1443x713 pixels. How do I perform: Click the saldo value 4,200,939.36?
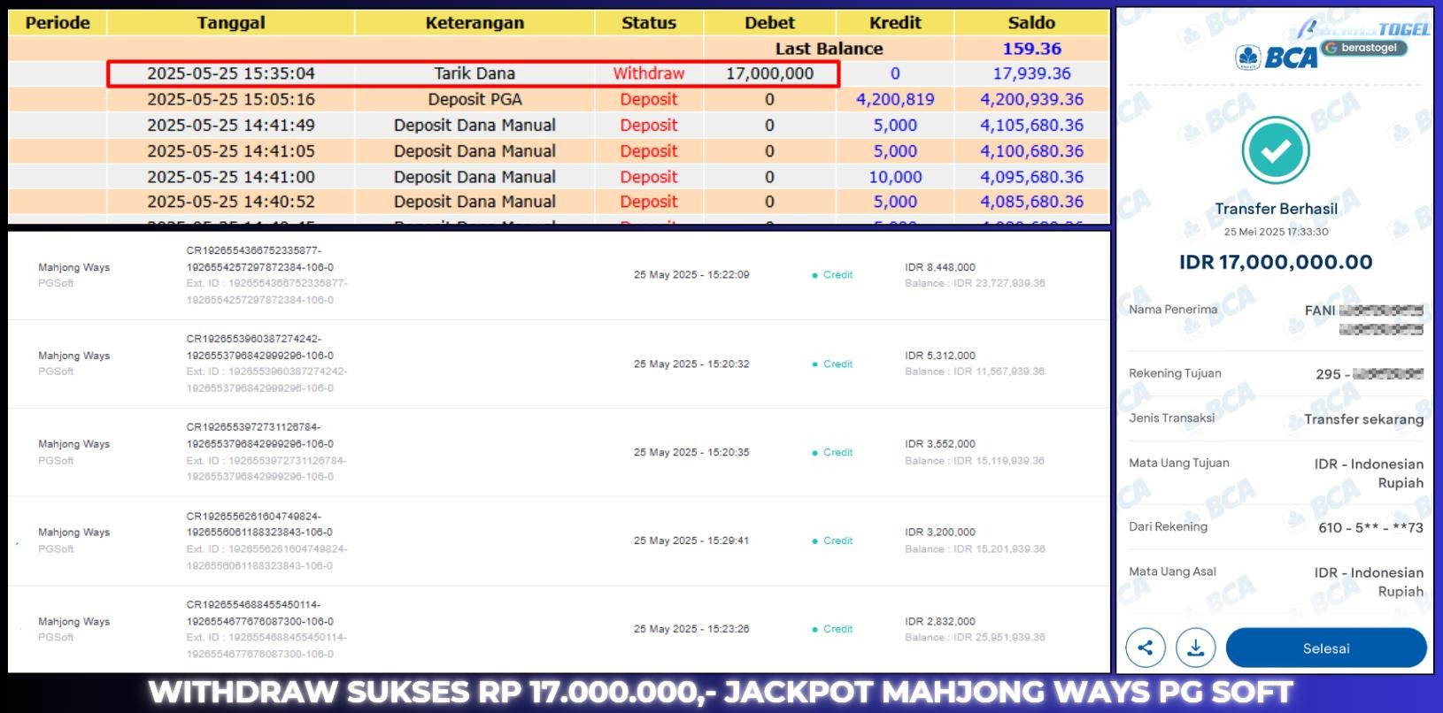tap(1031, 99)
